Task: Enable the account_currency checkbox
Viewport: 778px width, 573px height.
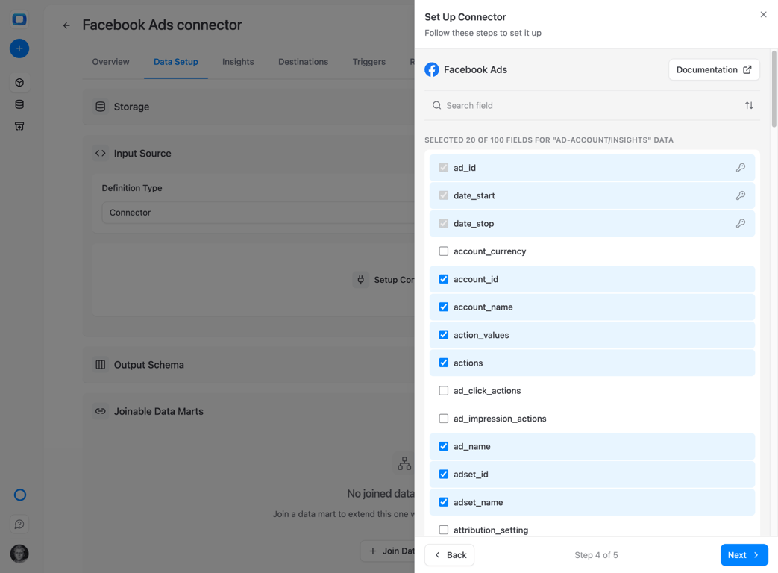Action: tap(444, 251)
